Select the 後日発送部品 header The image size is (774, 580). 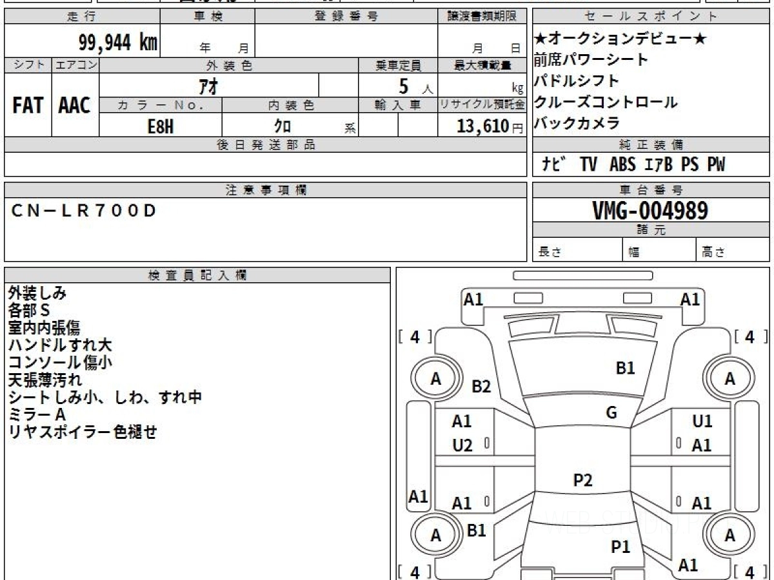(266, 145)
